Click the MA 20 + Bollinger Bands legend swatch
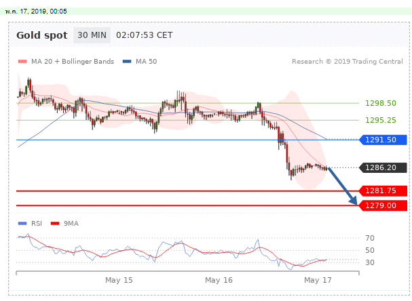Screen dimensions: 412x301 pos(22,62)
